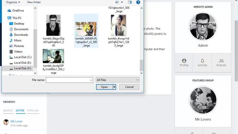Select This PC in navigation pane
238x134 pixels.
point(17,18)
